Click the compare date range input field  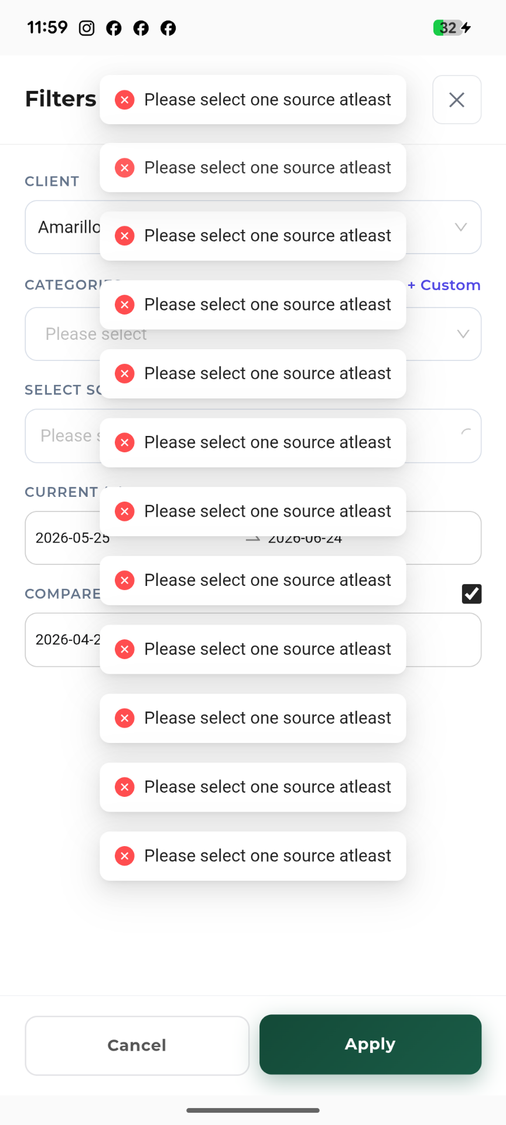tap(253, 640)
